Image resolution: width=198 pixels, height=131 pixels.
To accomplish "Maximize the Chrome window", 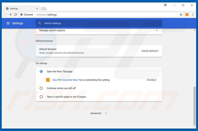I will (x=183, y=5).
